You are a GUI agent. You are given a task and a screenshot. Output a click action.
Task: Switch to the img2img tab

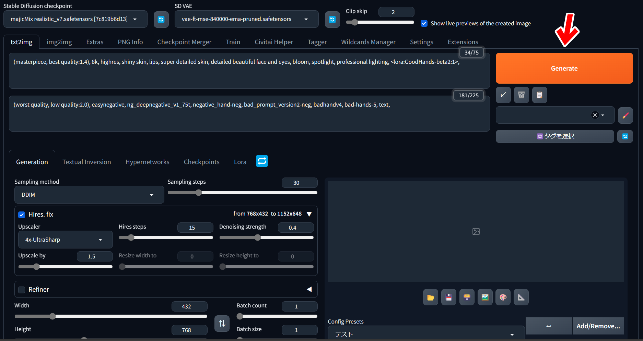tap(59, 42)
